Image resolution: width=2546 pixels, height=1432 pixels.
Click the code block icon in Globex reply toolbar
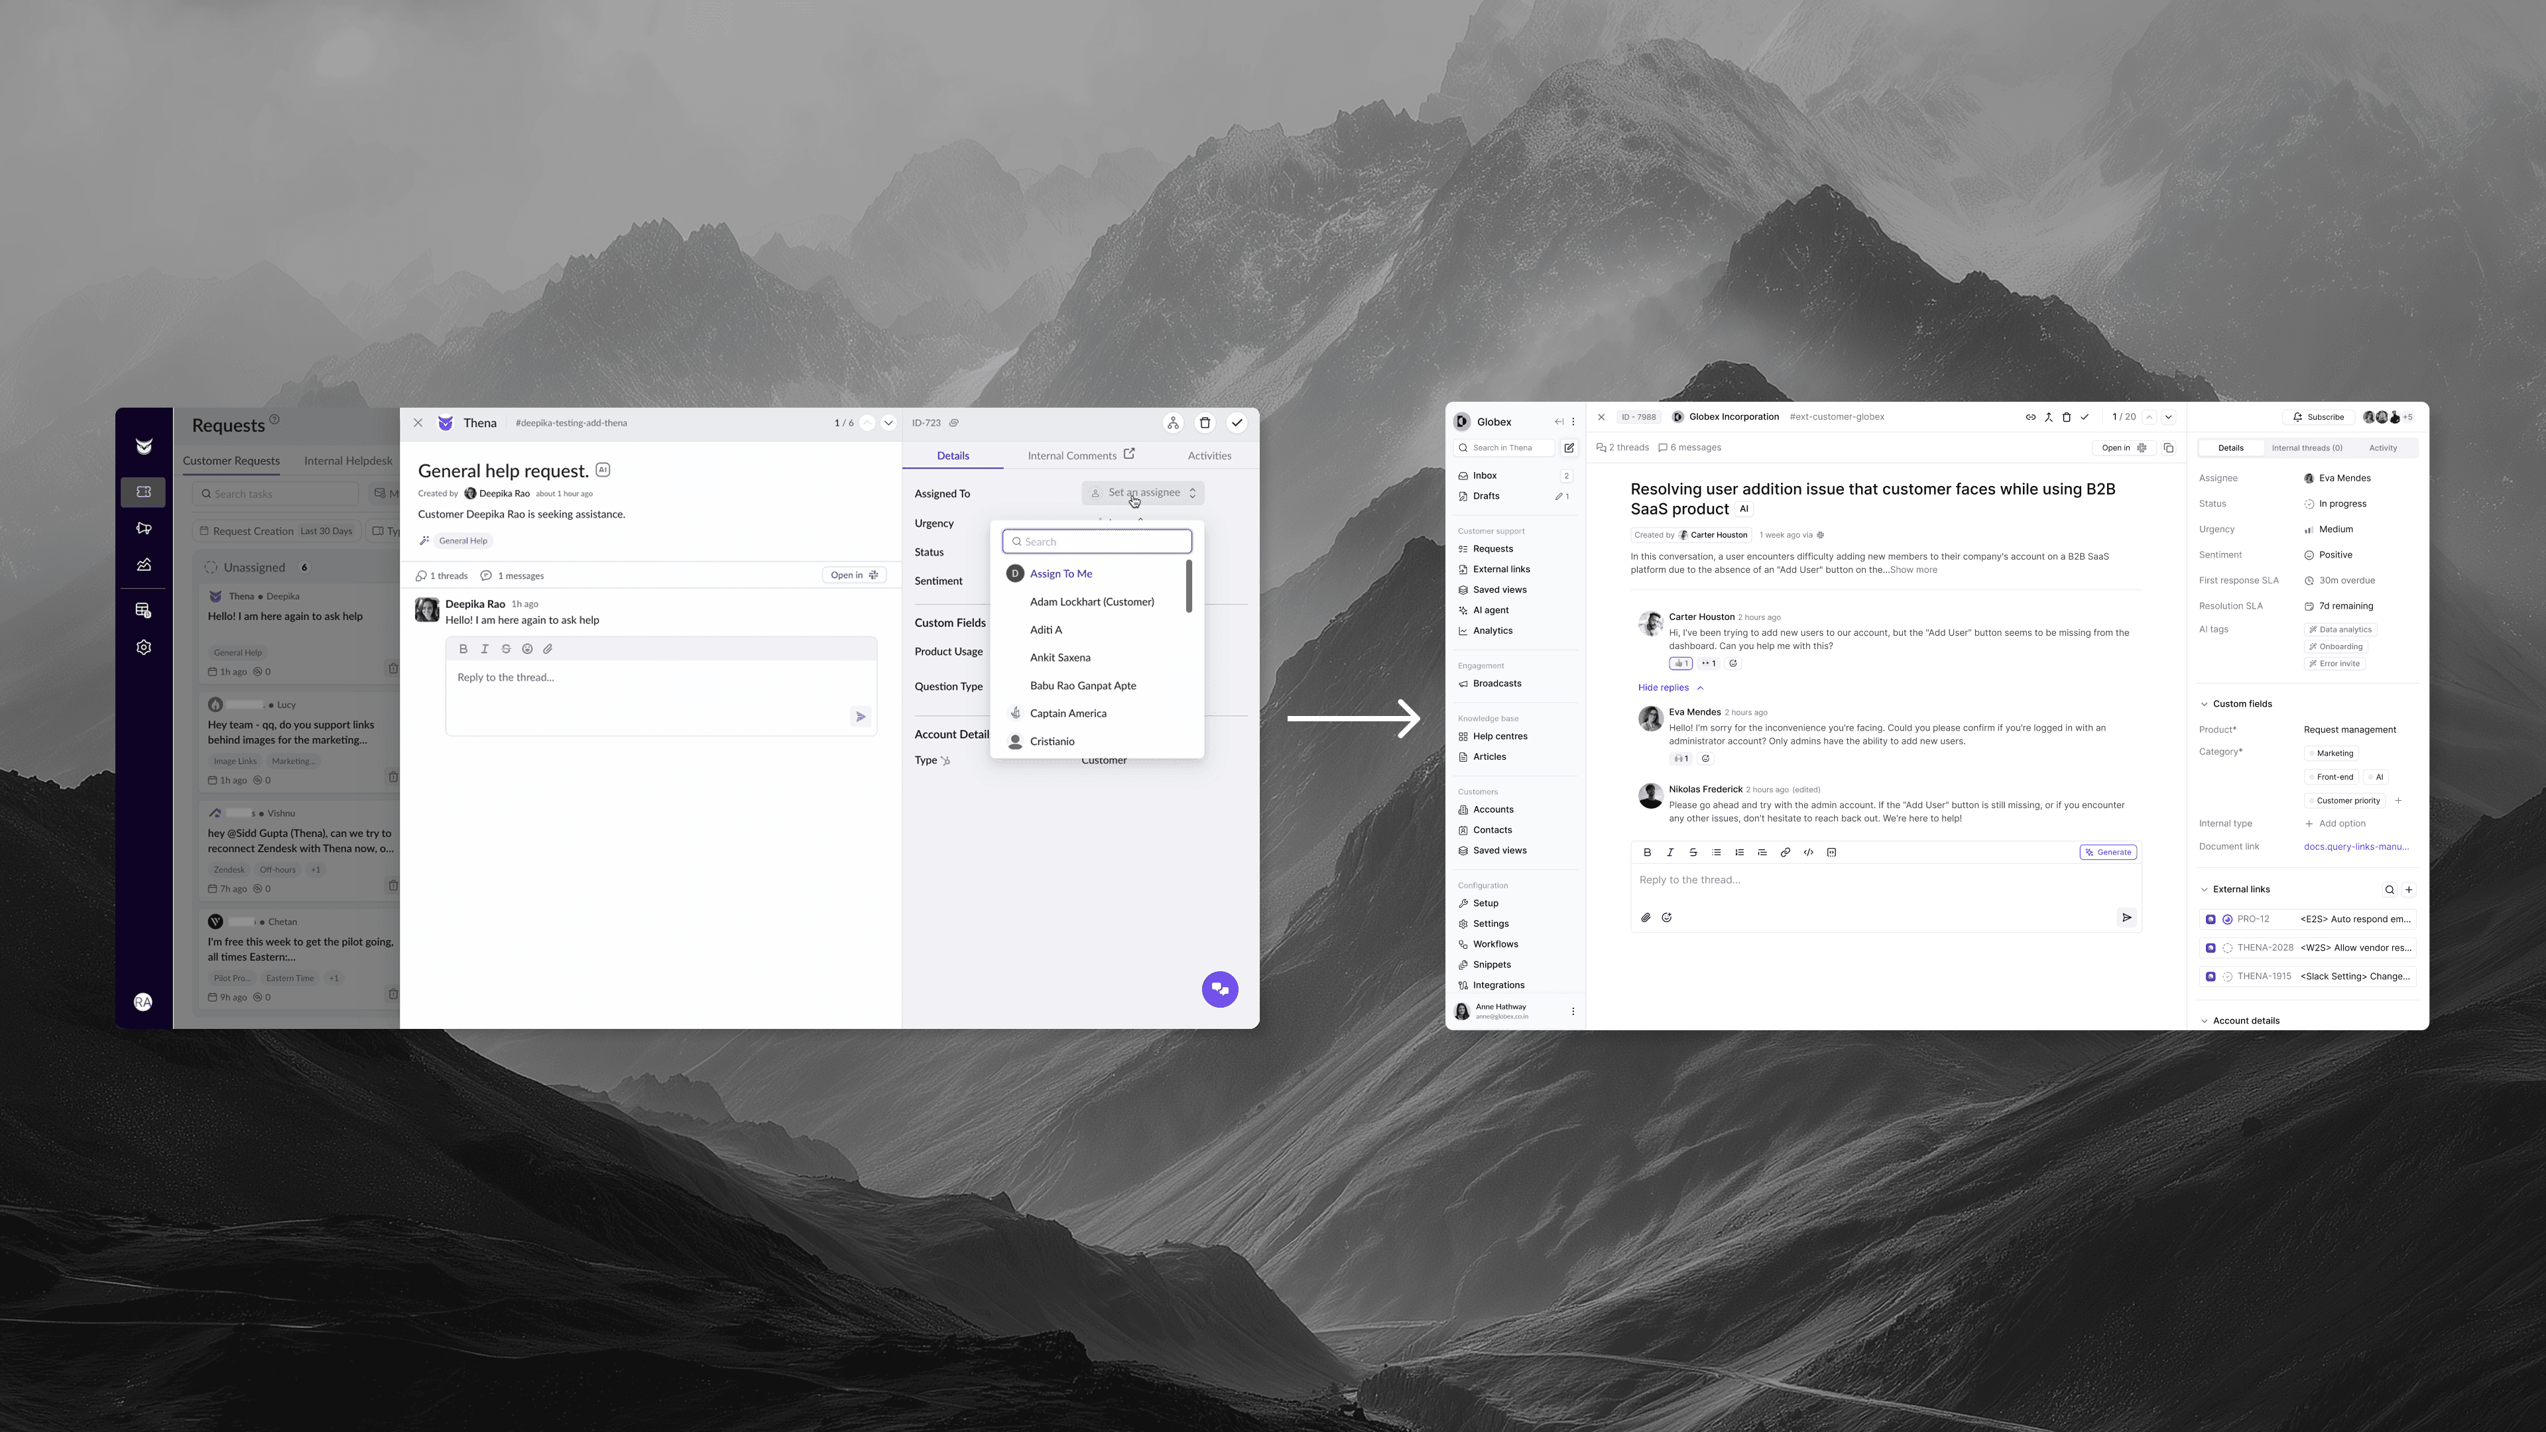1831,852
